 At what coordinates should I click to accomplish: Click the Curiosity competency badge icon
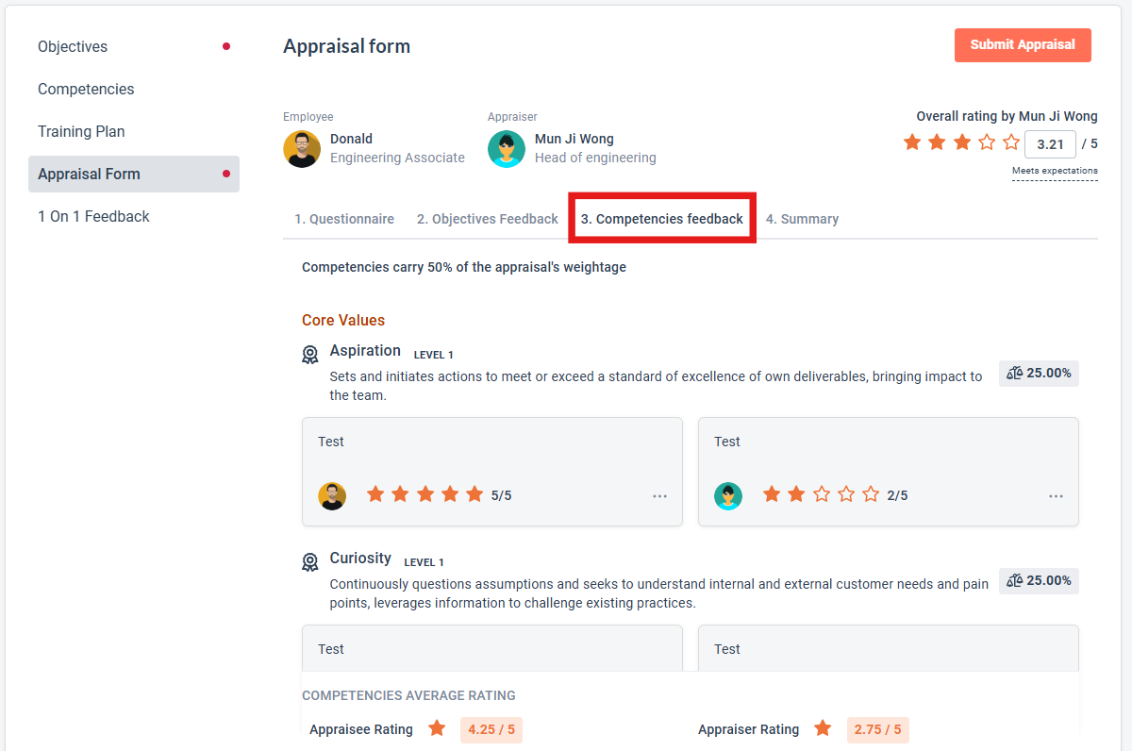point(310,562)
